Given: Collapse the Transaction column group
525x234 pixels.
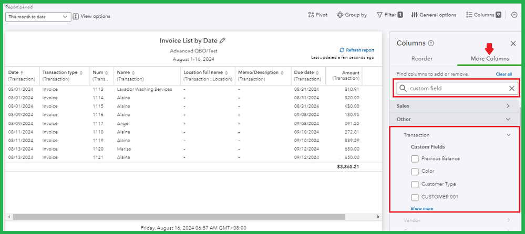Looking at the screenshot, I should click(x=508, y=135).
